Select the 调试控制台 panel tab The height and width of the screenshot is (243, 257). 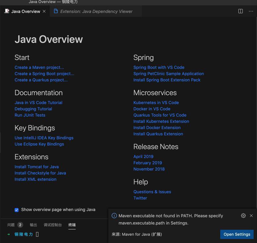click(53, 225)
